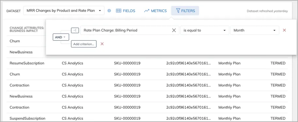Change the AND logical operator dropdown

tap(61, 37)
